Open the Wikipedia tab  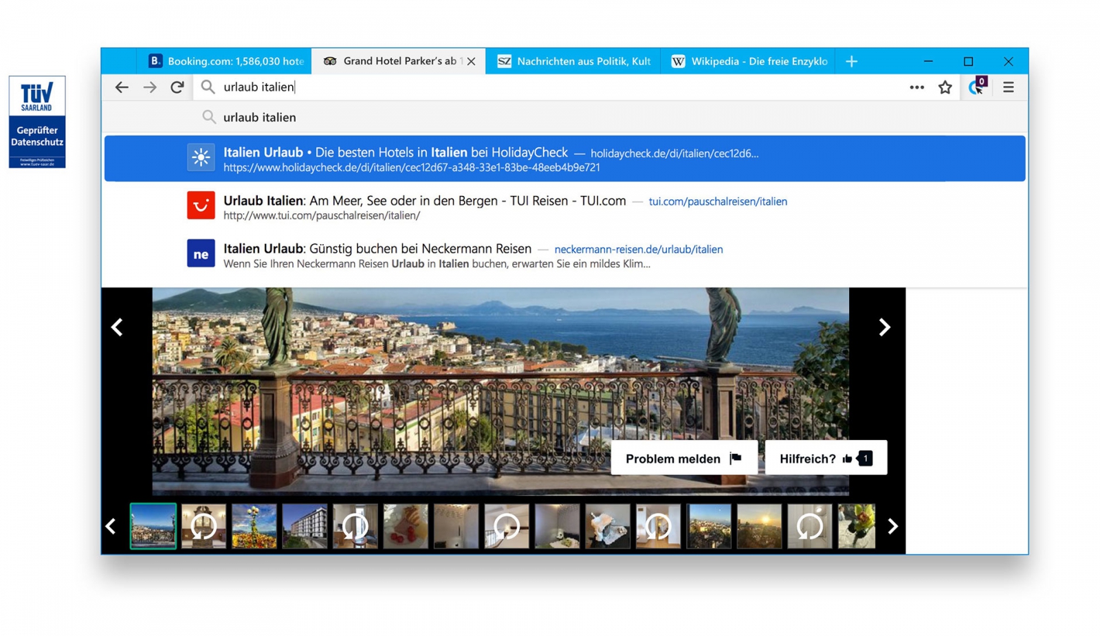tap(747, 61)
